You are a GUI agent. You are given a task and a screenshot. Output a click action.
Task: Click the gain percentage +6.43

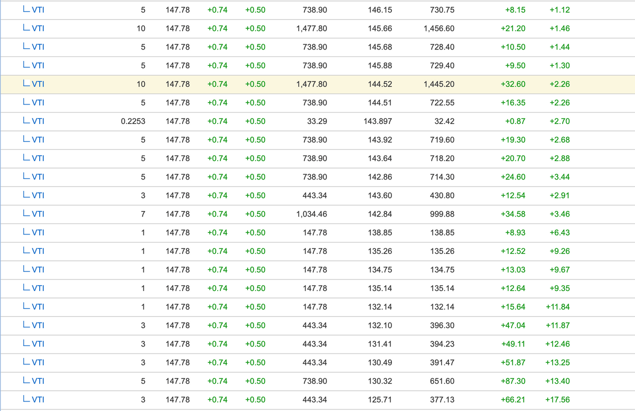click(x=560, y=233)
